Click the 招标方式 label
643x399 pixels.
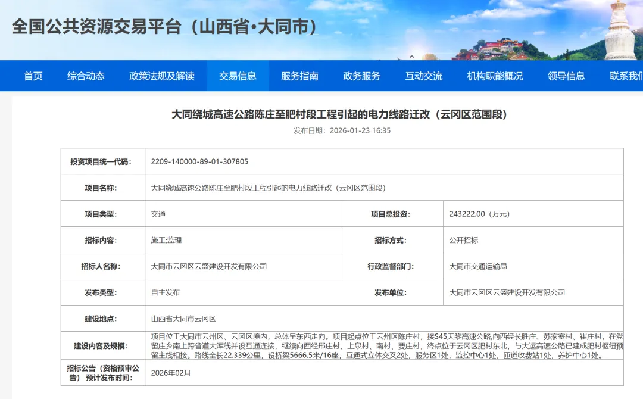[x=391, y=241]
